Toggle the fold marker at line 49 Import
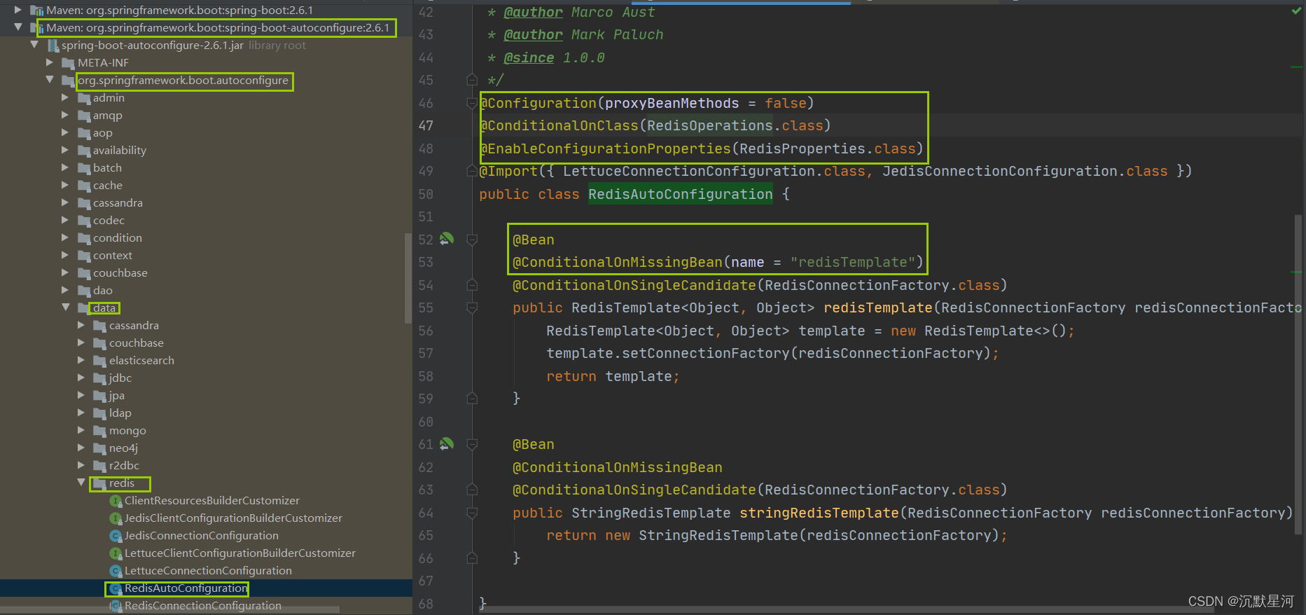Image resolution: width=1306 pixels, height=615 pixels. (x=472, y=171)
